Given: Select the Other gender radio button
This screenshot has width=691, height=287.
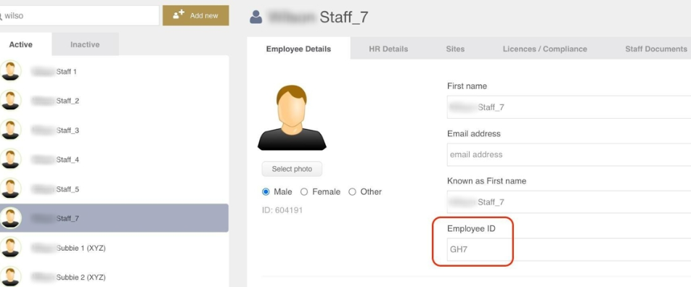Looking at the screenshot, I should 352,192.
